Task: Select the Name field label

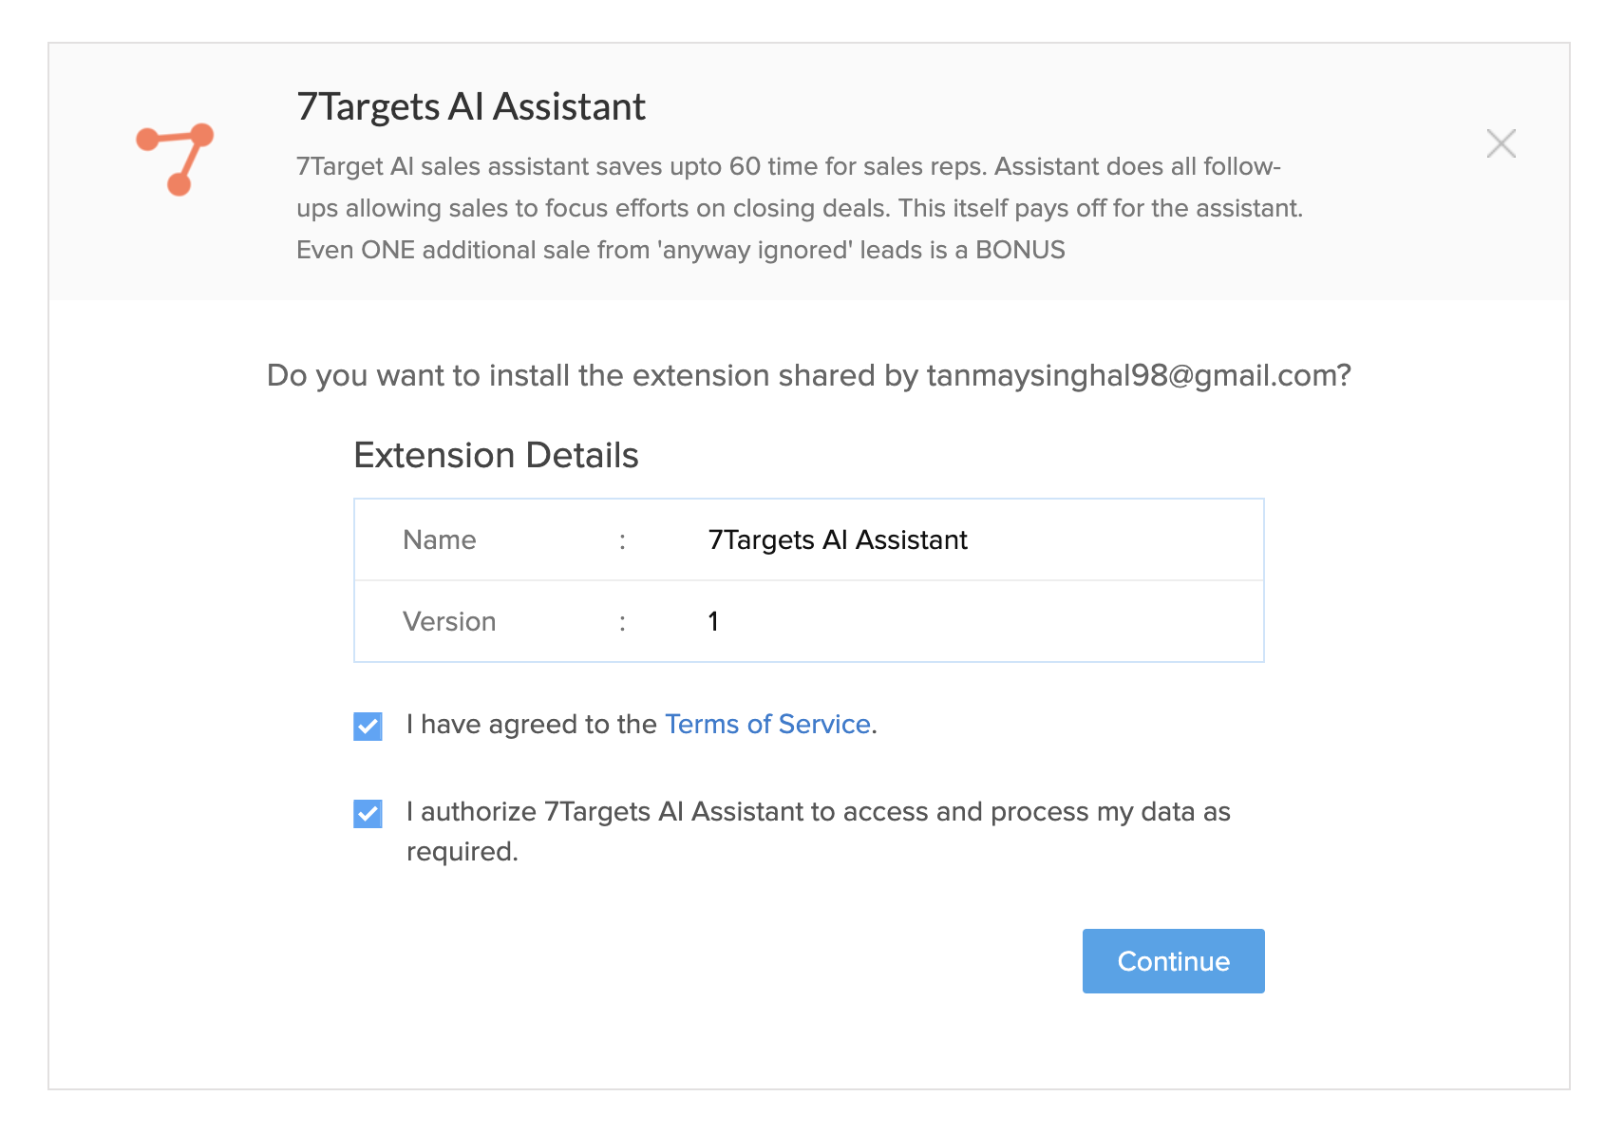Action: (x=440, y=539)
